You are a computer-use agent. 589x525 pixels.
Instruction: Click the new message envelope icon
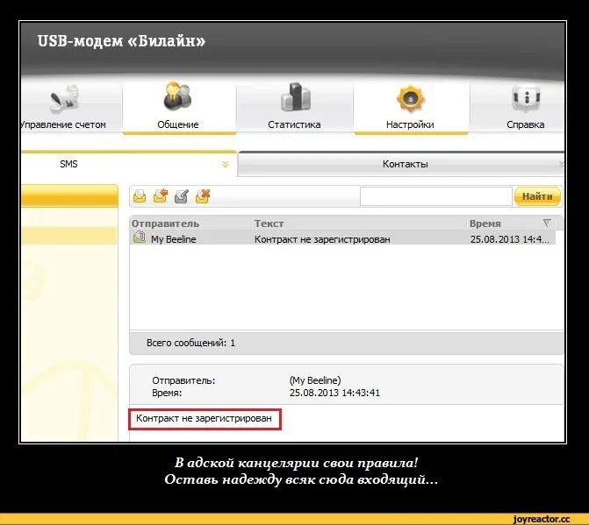click(140, 196)
